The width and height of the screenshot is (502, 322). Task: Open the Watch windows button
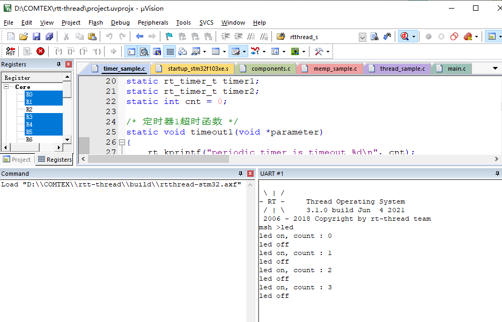tap(196, 51)
